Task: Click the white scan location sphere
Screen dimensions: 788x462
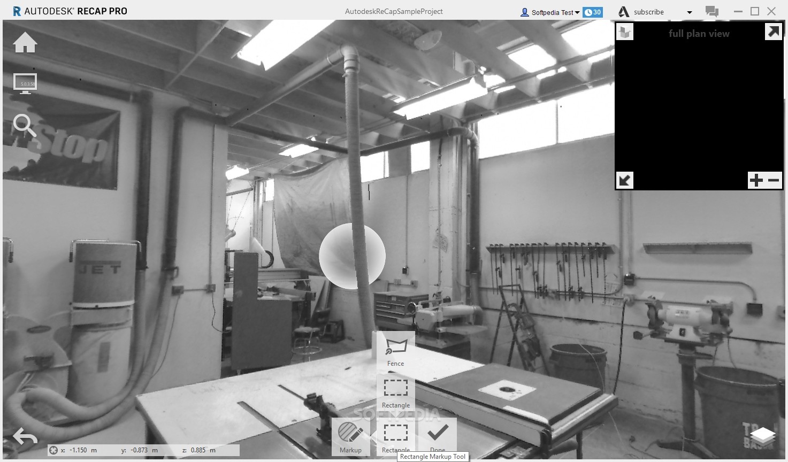Action: click(352, 256)
